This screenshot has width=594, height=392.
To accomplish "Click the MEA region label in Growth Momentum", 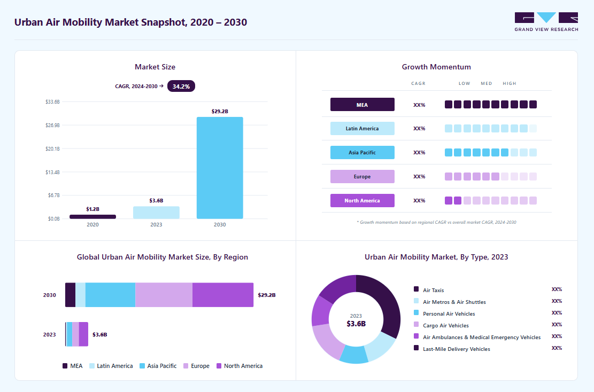I will click(x=362, y=105).
